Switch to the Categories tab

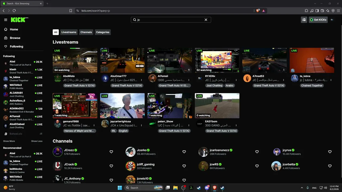(x=103, y=32)
